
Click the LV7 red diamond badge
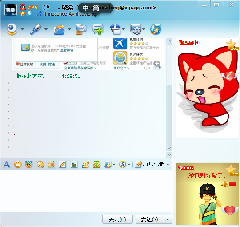pos(186,42)
